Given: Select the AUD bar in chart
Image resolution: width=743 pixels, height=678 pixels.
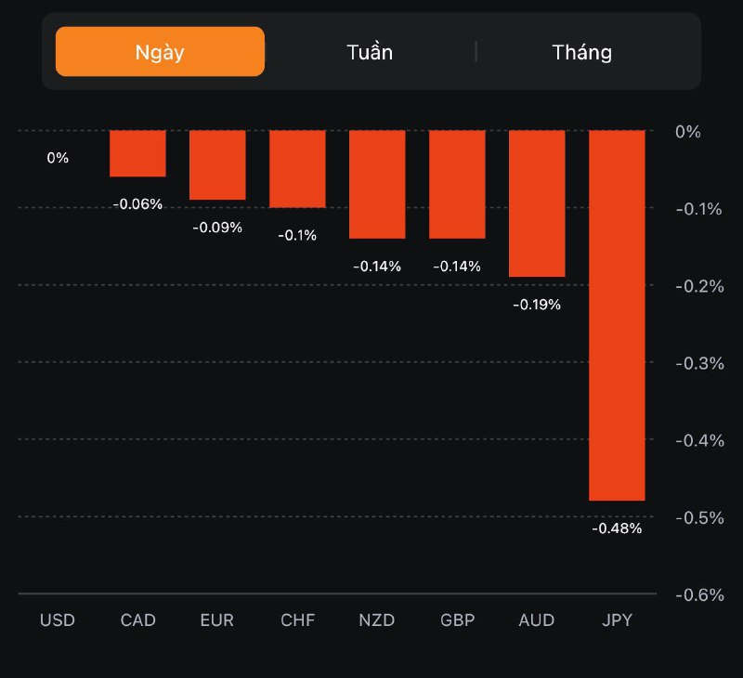Looking at the screenshot, I should 537,203.
